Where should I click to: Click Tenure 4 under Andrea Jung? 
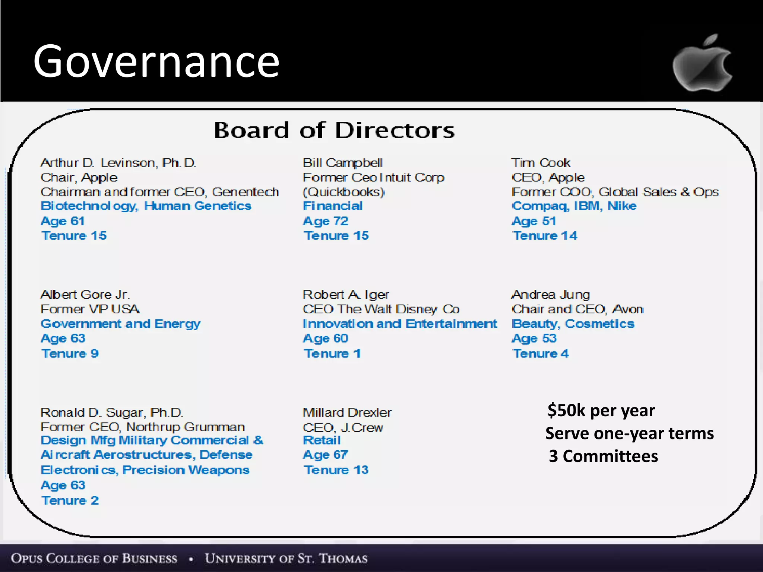pyautogui.click(x=541, y=353)
